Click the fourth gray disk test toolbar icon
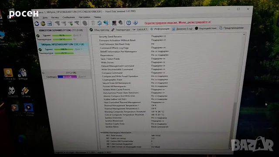 coord(77,23)
